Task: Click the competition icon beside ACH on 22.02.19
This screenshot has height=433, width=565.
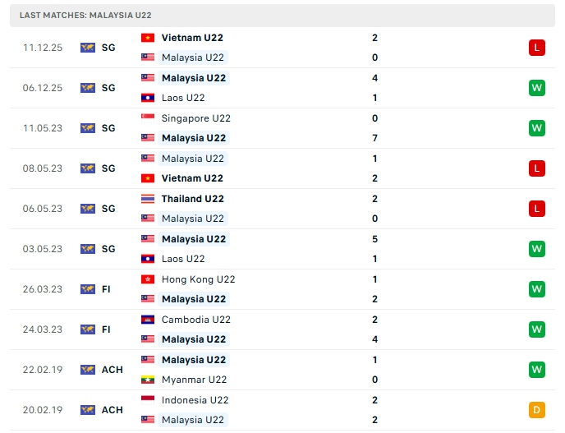Action: click(x=88, y=370)
